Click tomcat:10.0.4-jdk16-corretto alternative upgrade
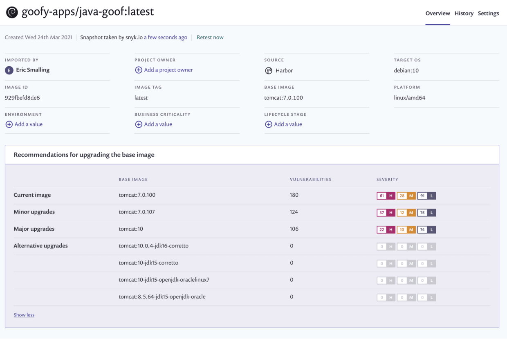507x339 pixels. point(154,246)
